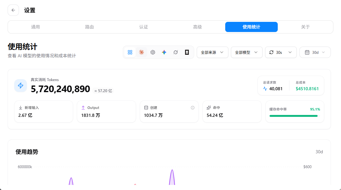
Task: Click the ≈ 57.20 亿 badge
Action: click(103, 91)
